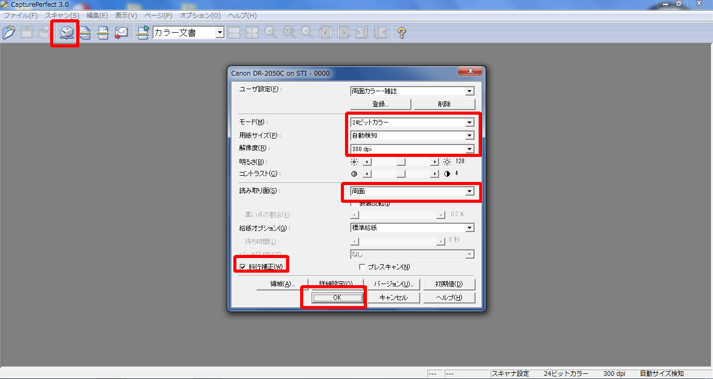Open the toolbar カラー文書 job dropdown
Viewport: 713px width, 379px height.
coord(188,33)
